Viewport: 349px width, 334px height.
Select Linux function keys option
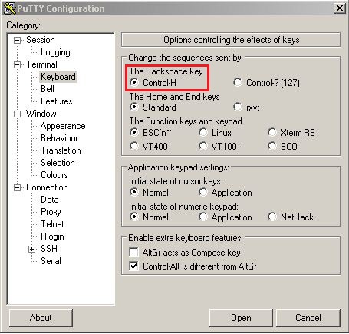tap(203, 133)
